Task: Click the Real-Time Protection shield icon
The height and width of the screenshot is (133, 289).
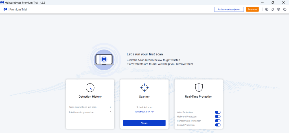Action: coord(199,88)
